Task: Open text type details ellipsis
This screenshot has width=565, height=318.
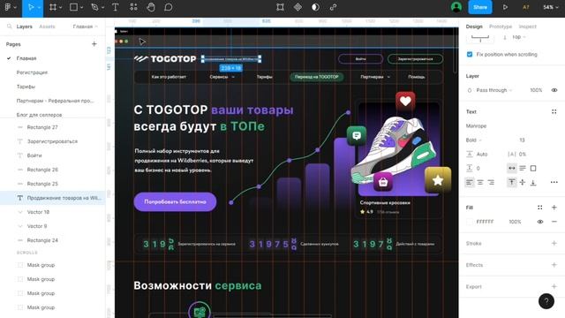Action: (554, 183)
